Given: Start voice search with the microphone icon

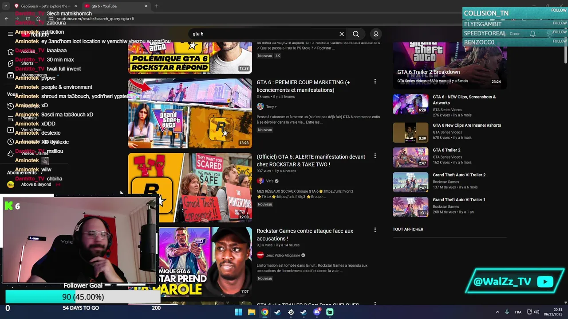Looking at the screenshot, I should [376, 34].
